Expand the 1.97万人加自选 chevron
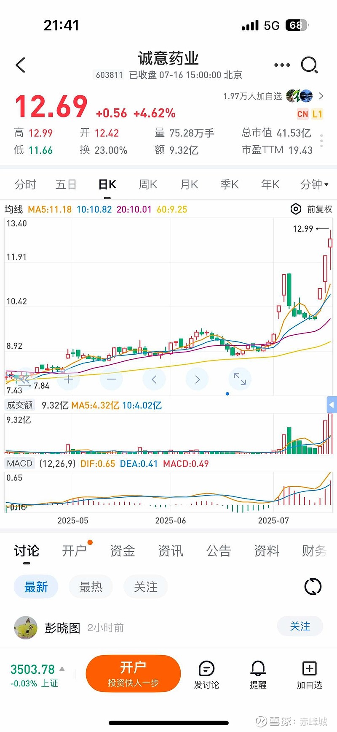This screenshot has width=337, height=732. click(321, 96)
